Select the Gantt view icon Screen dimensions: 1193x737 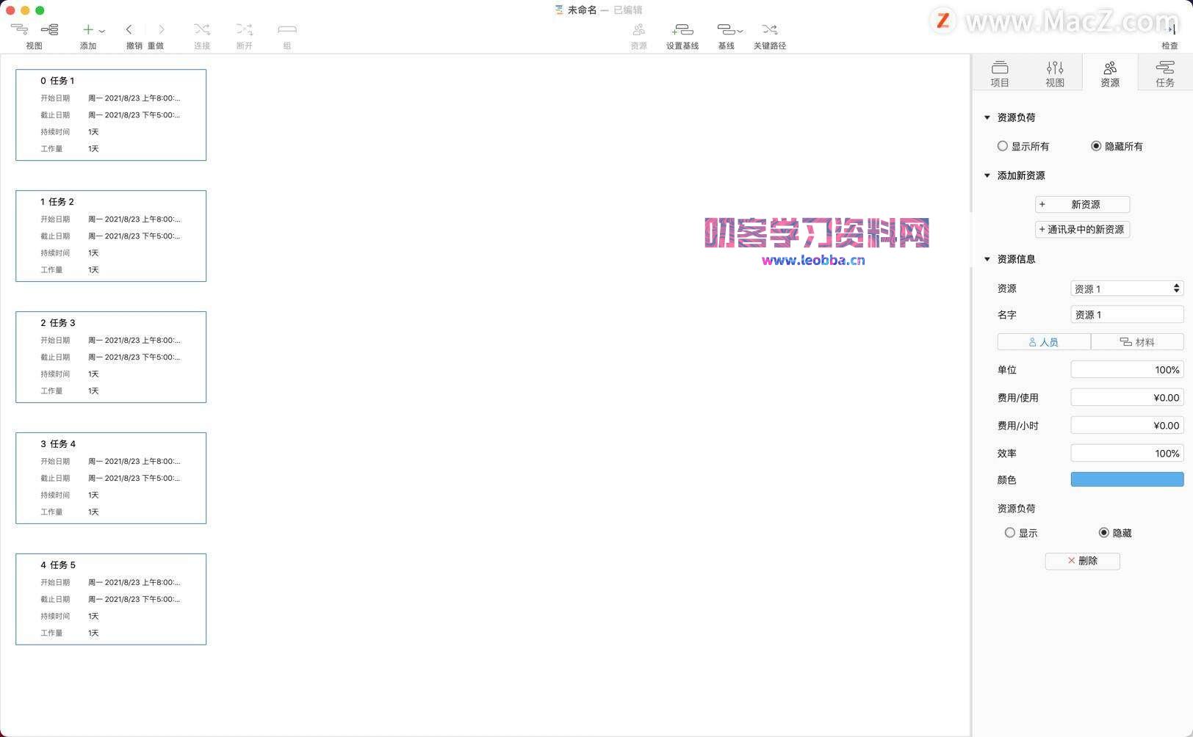coord(18,29)
